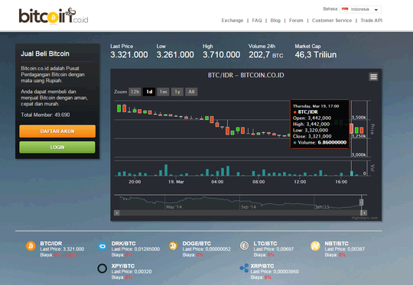413x285 pixels.
Task: Open the Bahasa Indonesia language dropdown
Action: pos(360,9)
